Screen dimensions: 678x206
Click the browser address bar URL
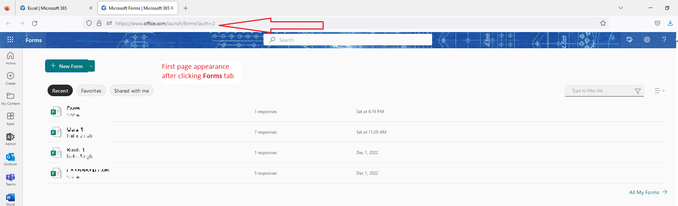(x=165, y=23)
